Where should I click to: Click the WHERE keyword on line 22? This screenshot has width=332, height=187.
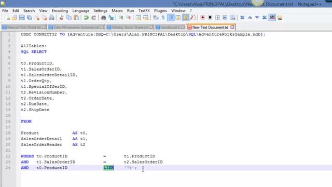27,156
